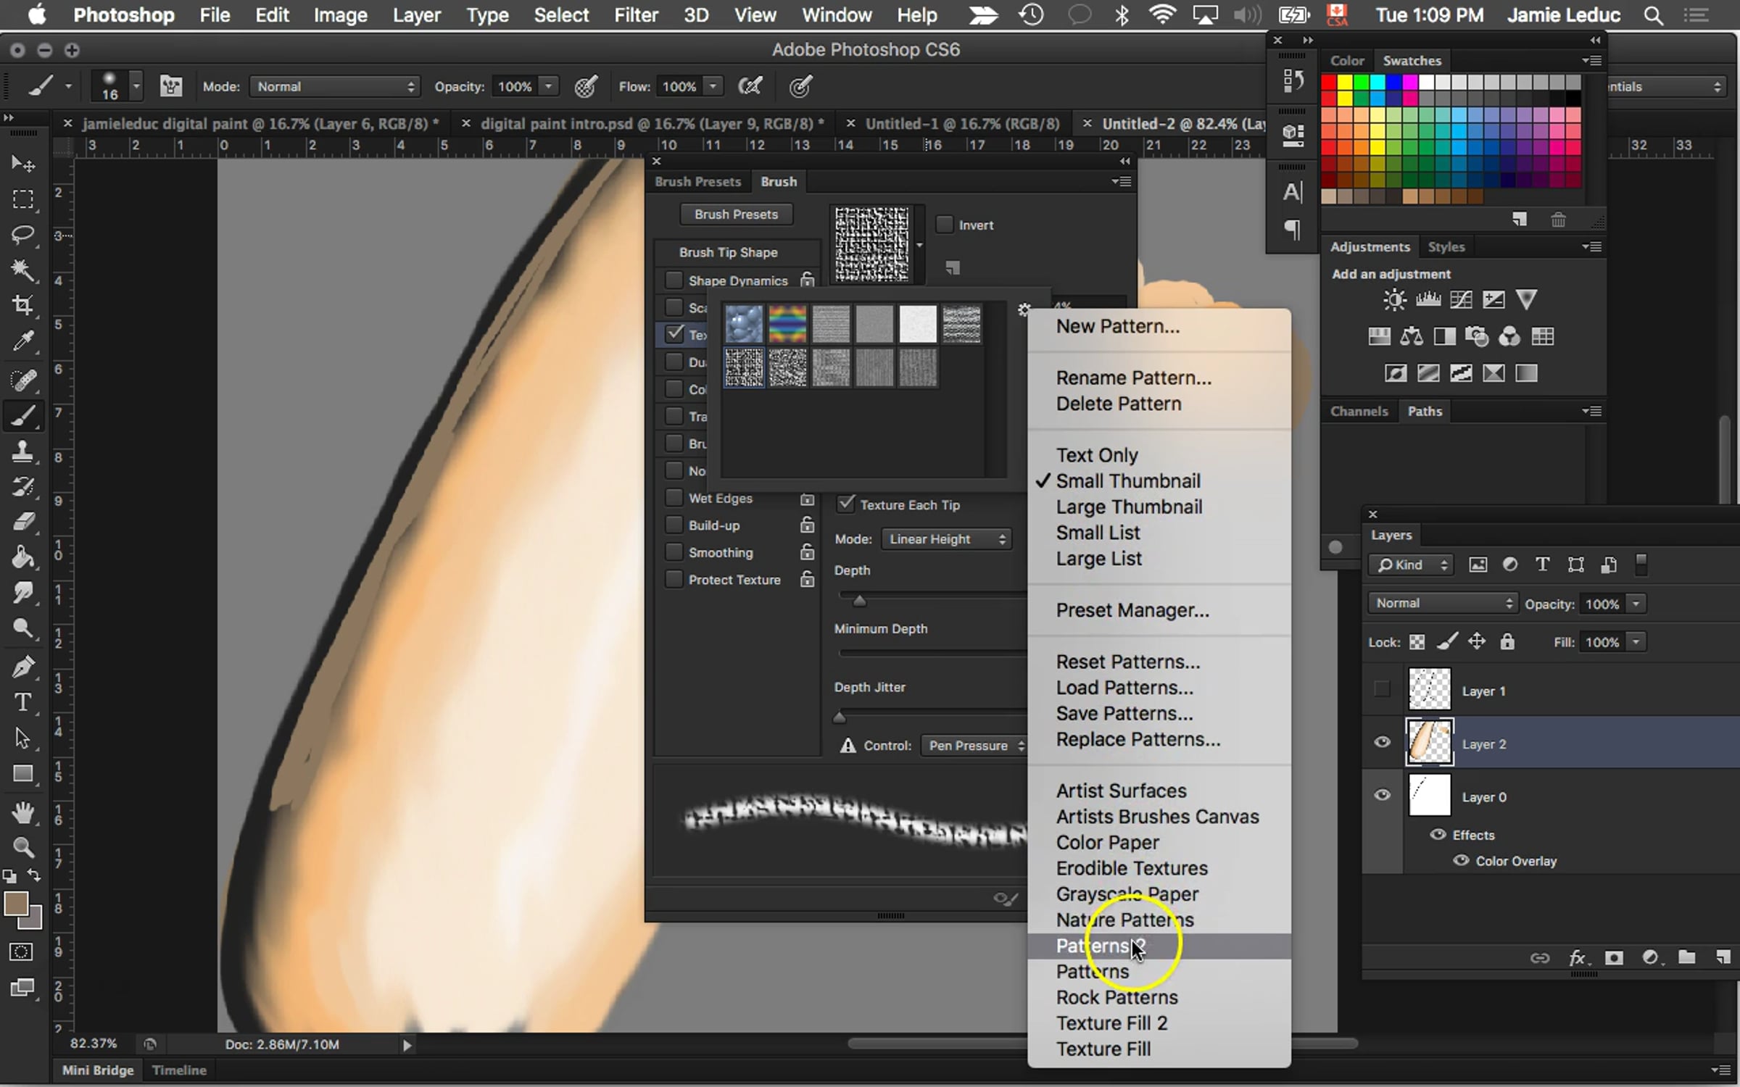
Task: Click the Brush Presets button
Action: point(736,215)
